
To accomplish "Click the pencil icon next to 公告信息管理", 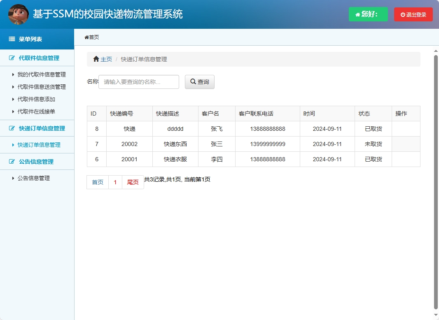I will [x=11, y=161].
